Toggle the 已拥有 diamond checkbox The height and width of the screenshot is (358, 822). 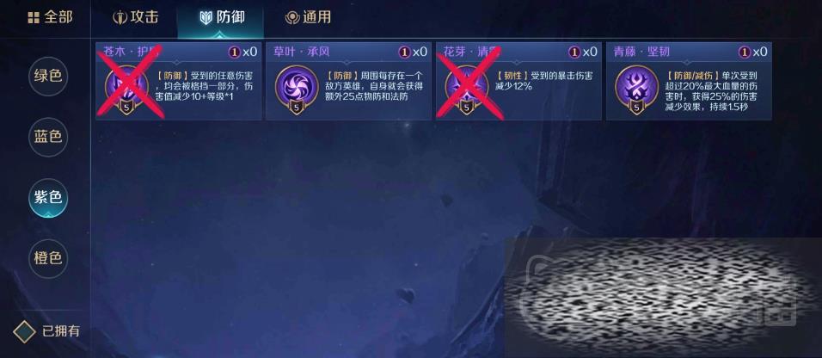(24, 332)
